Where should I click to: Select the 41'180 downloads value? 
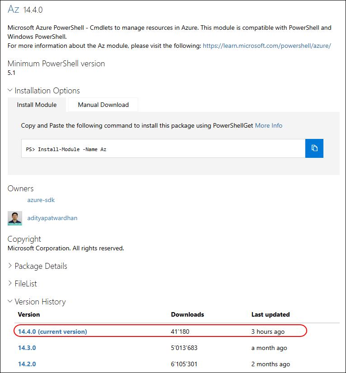point(180,332)
